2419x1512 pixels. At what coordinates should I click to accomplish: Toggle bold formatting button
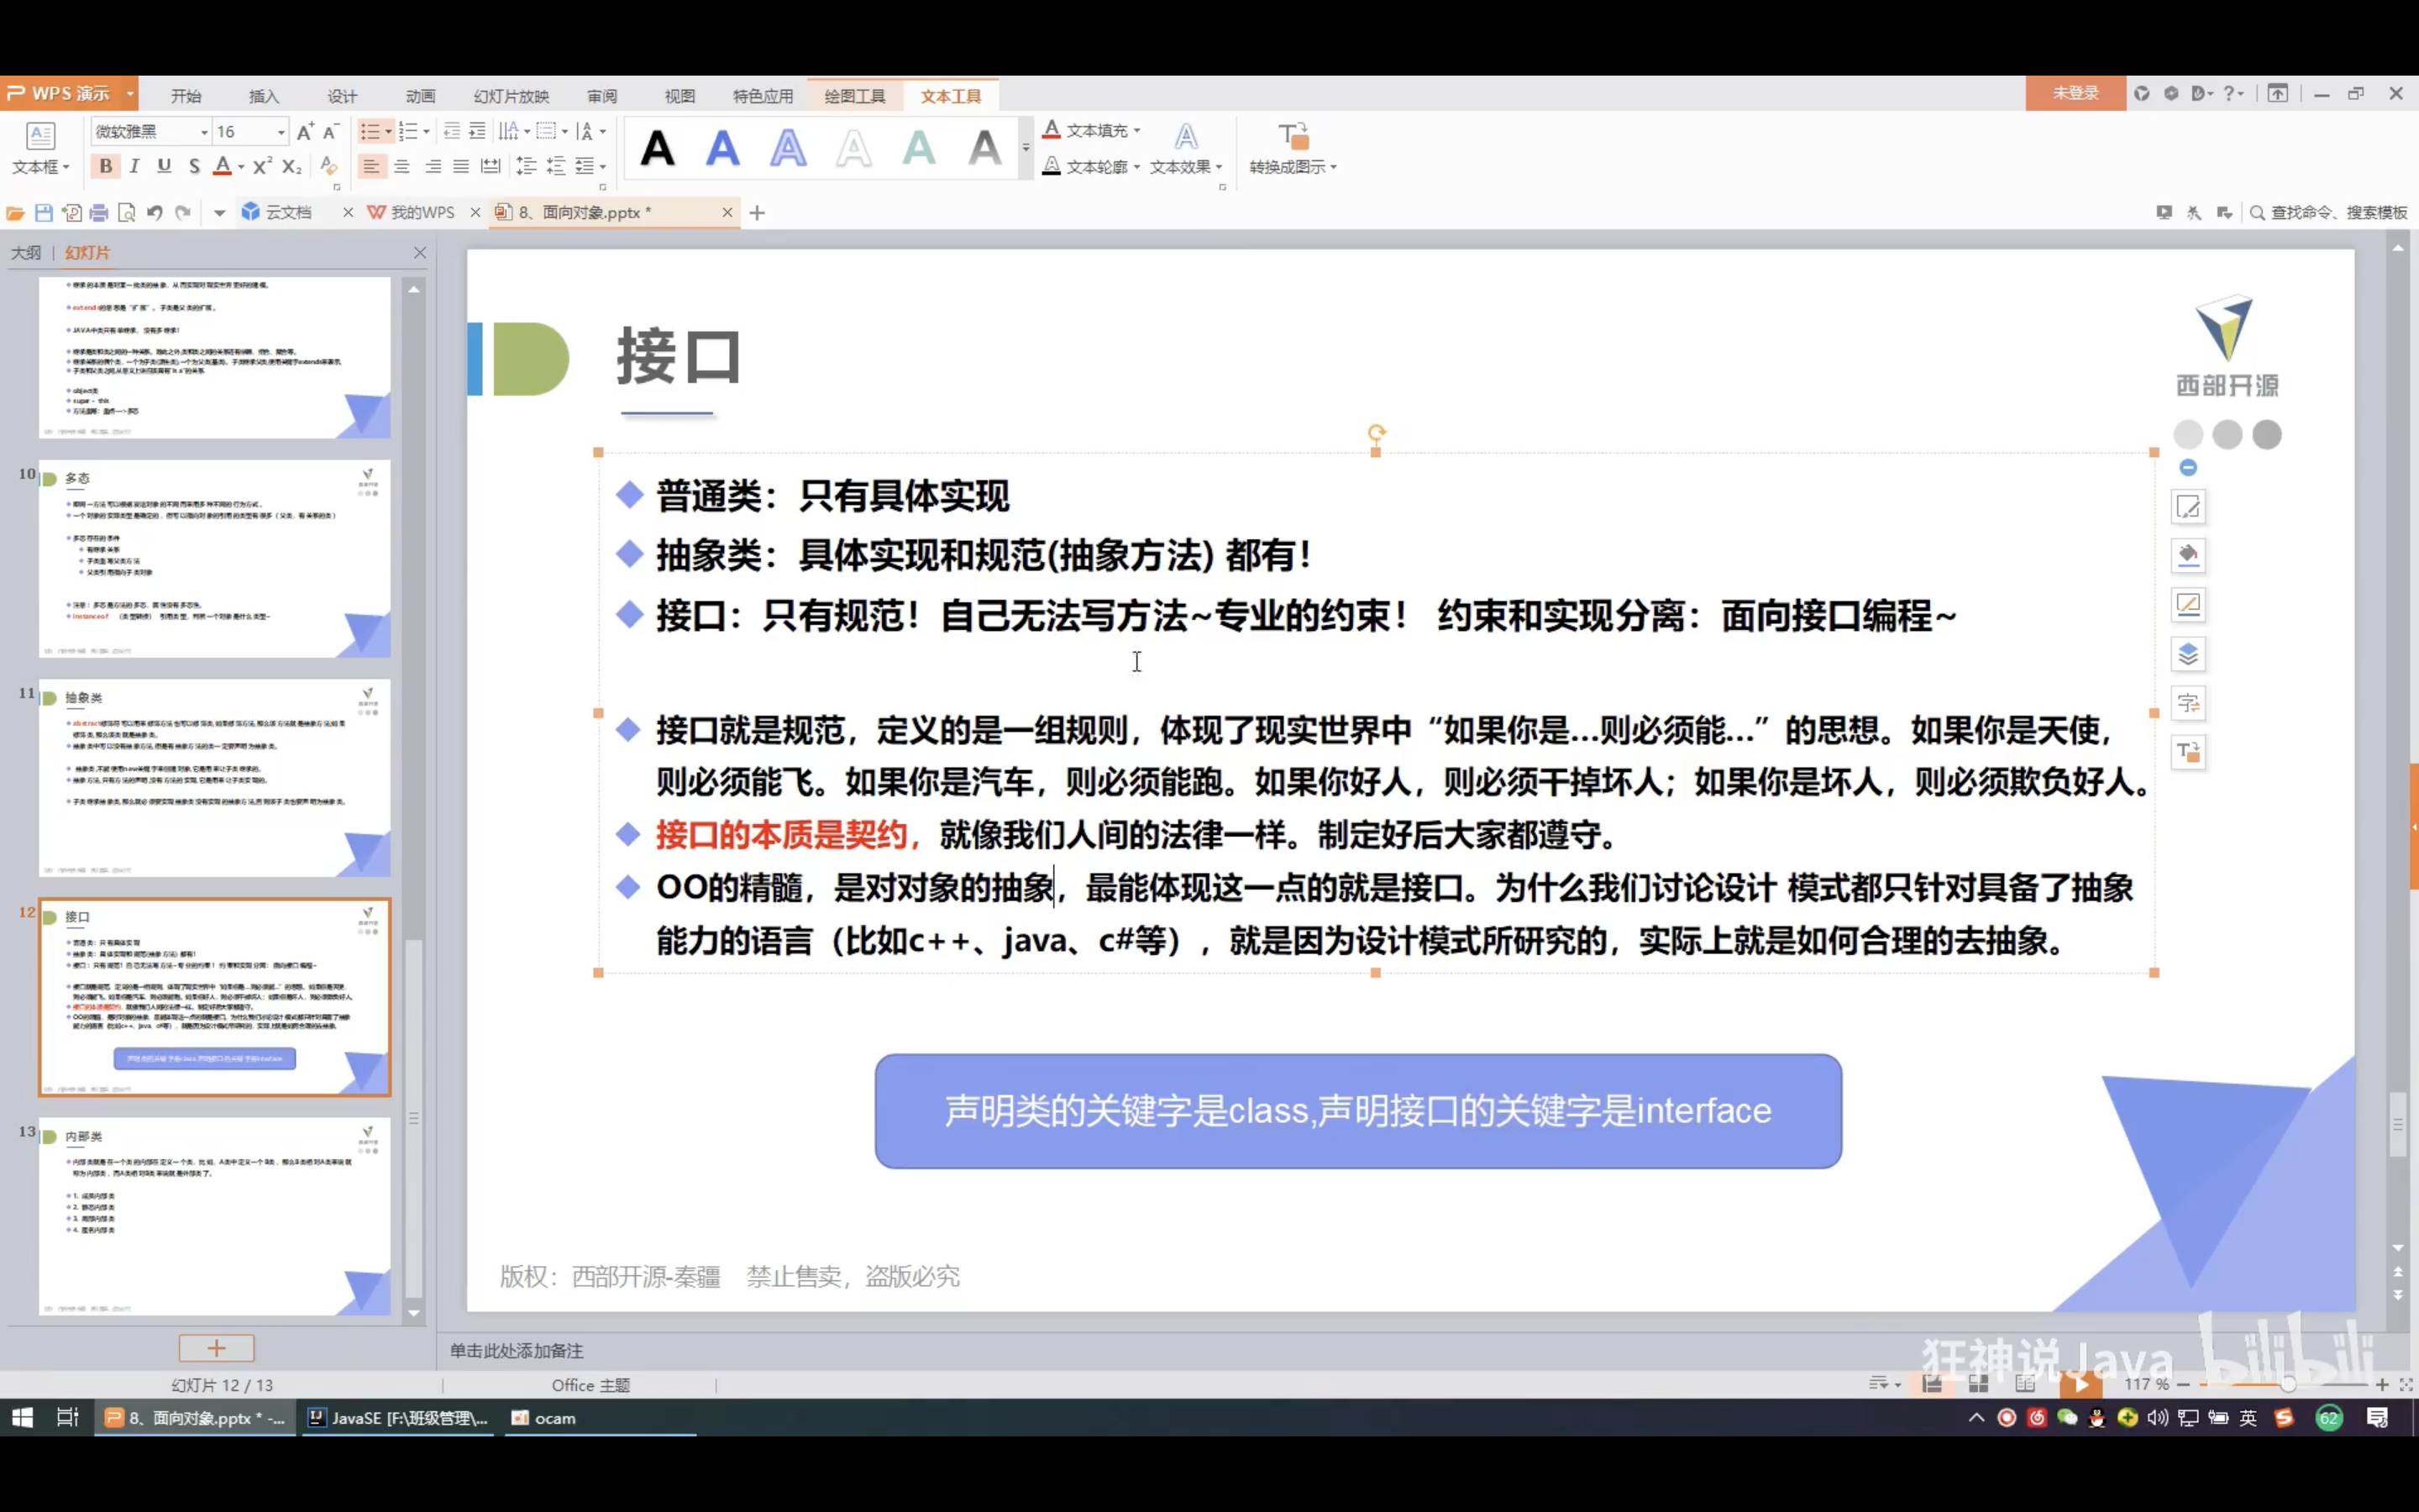(105, 166)
